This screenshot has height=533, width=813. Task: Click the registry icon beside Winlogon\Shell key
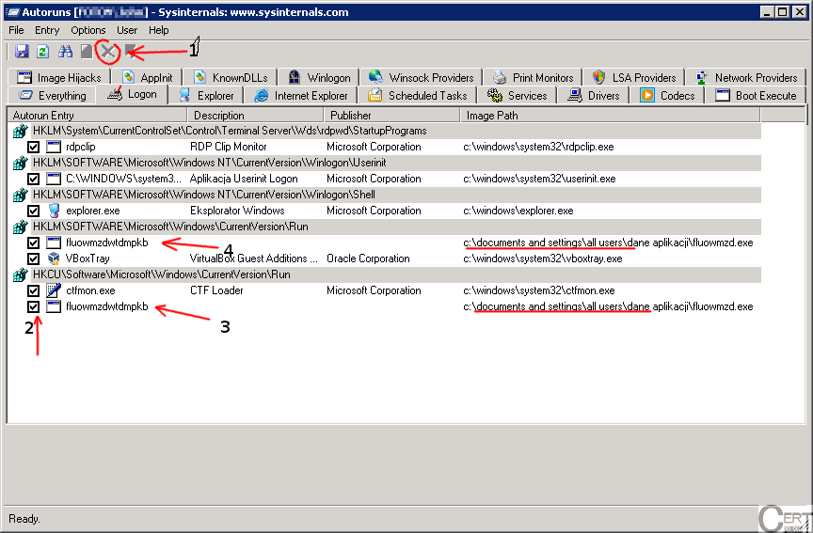pyautogui.click(x=20, y=196)
